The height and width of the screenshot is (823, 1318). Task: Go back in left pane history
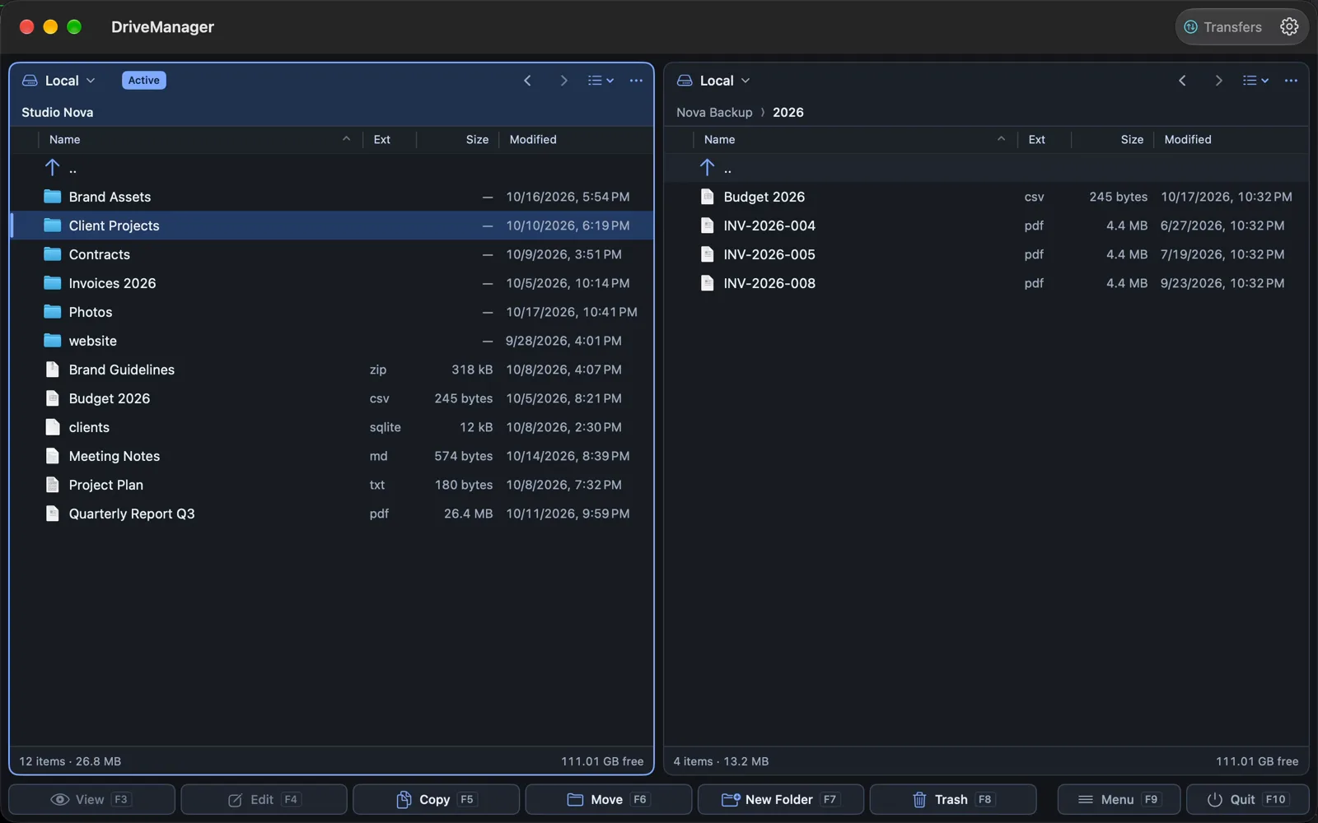[x=527, y=81]
